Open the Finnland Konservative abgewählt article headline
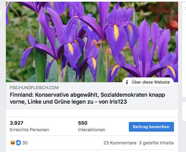Screen dimensions: 186x152 [87, 98]
